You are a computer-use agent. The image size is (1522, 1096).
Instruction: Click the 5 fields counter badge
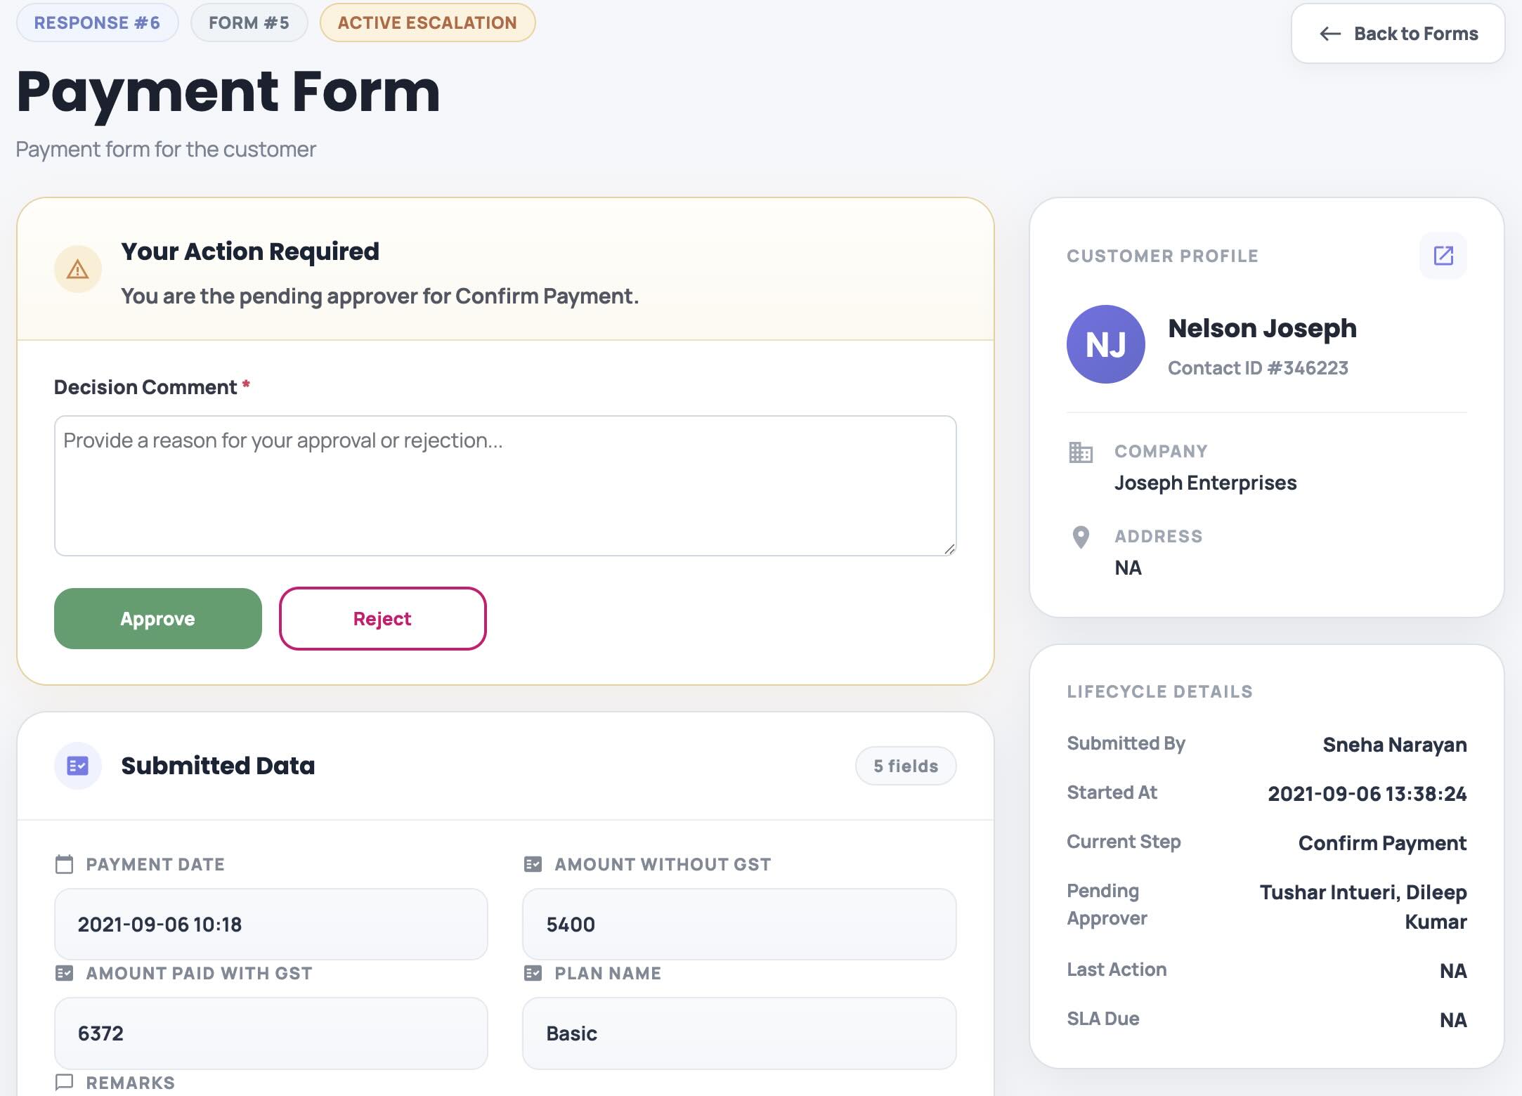905,766
